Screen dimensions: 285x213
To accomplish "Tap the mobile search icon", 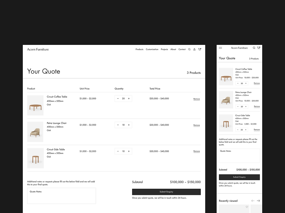I will (x=254, y=48).
